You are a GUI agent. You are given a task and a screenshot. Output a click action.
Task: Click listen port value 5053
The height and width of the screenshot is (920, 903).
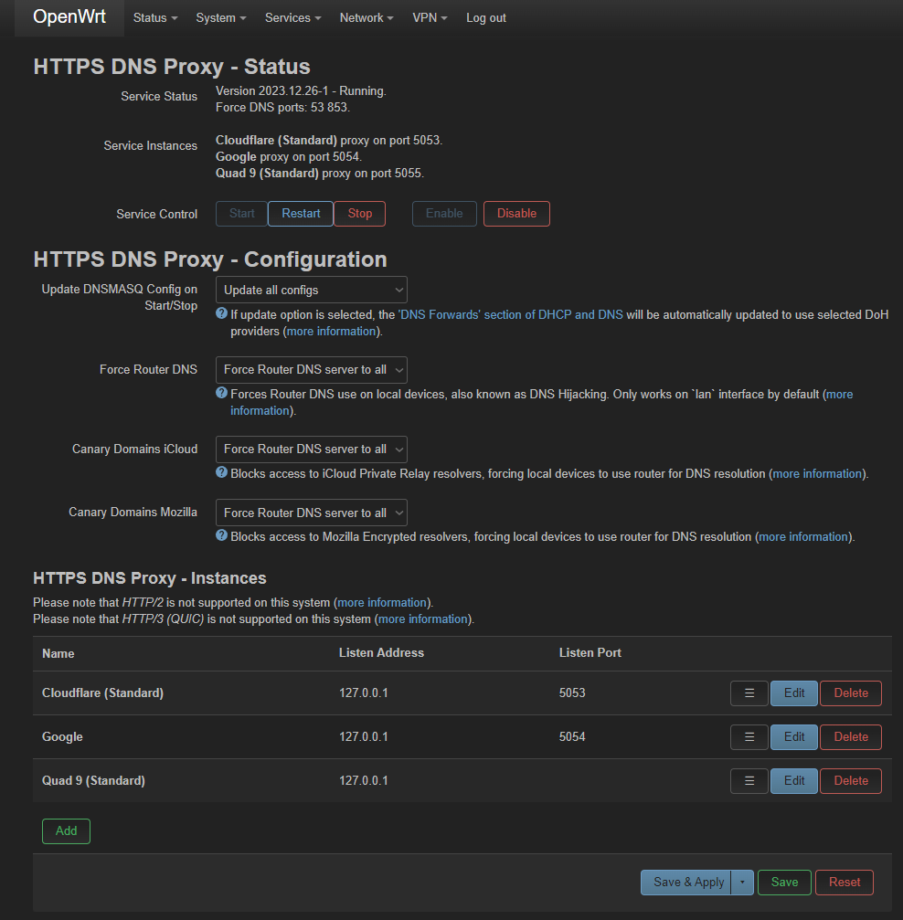[x=572, y=693]
